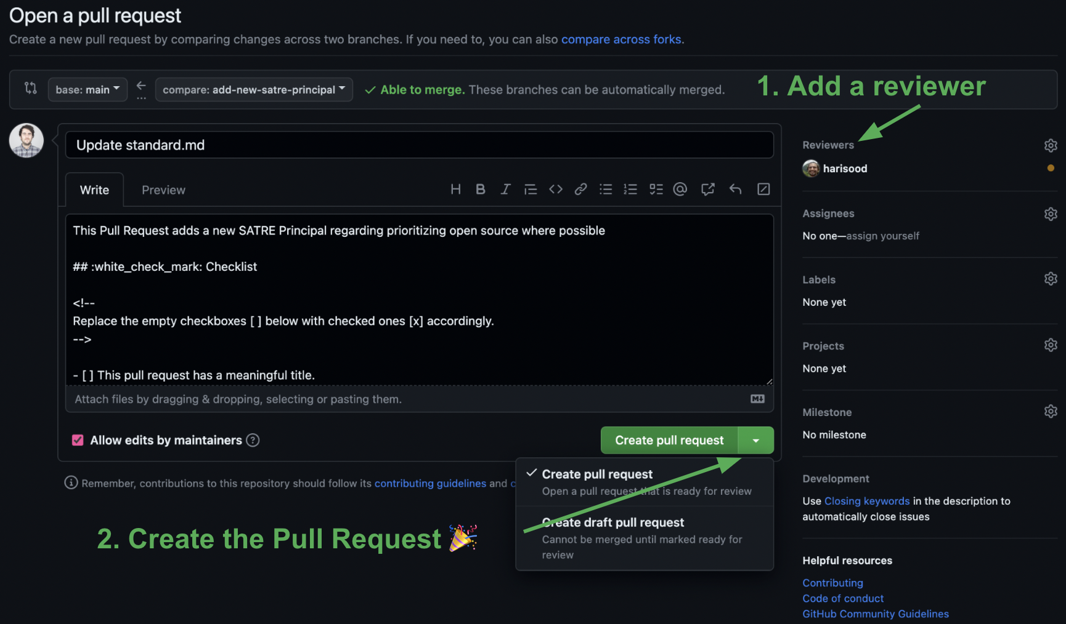Open the Closing keywords link

pos(867,501)
